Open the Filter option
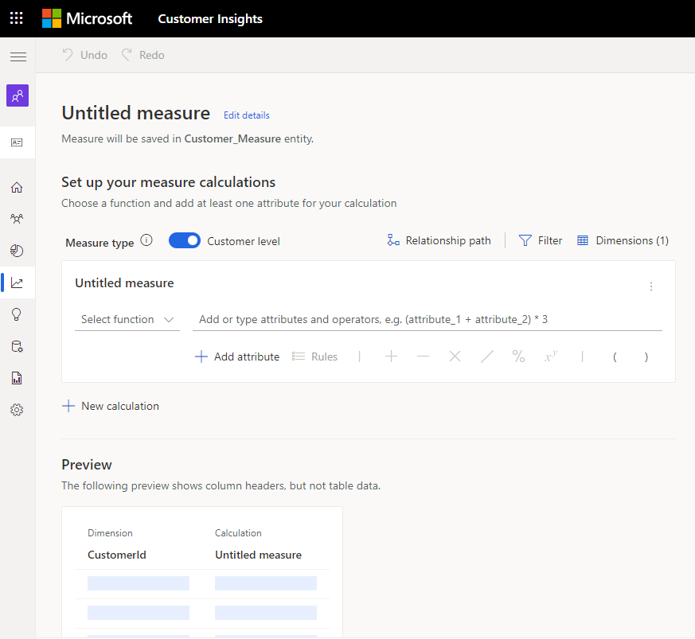 pyautogui.click(x=541, y=240)
